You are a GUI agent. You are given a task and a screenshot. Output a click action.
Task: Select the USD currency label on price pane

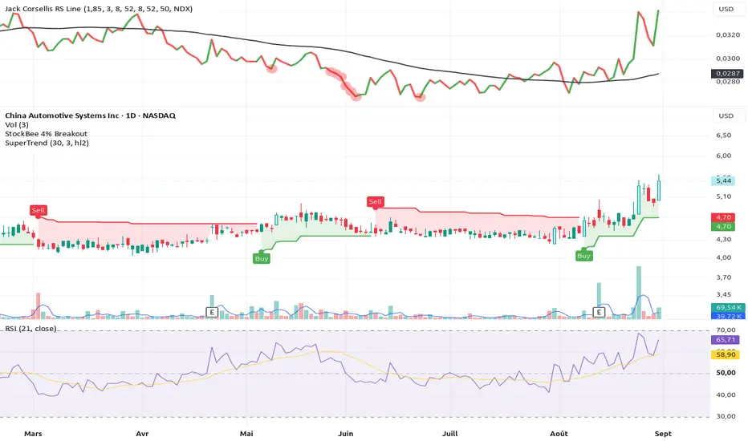(x=726, y=115)
